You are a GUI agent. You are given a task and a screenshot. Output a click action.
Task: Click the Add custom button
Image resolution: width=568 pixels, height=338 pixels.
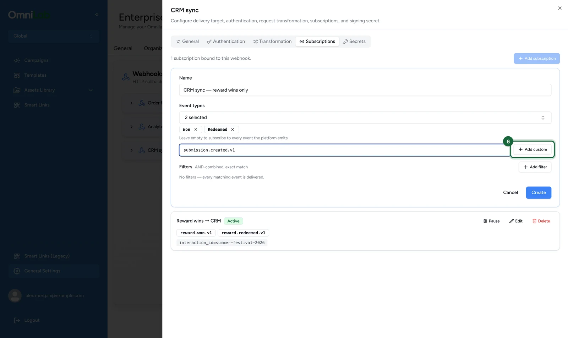532,149
